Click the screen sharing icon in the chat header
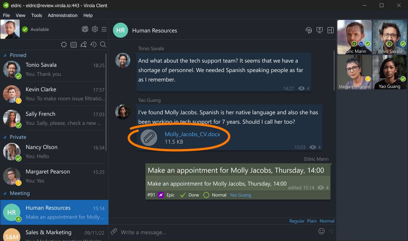Screen dimensions: 408x241 click(319, 30)
